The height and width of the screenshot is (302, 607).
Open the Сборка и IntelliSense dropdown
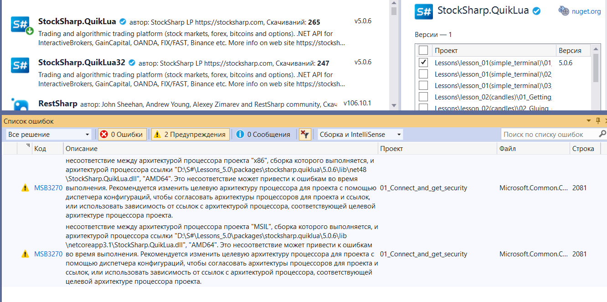[x=360, y=134]
